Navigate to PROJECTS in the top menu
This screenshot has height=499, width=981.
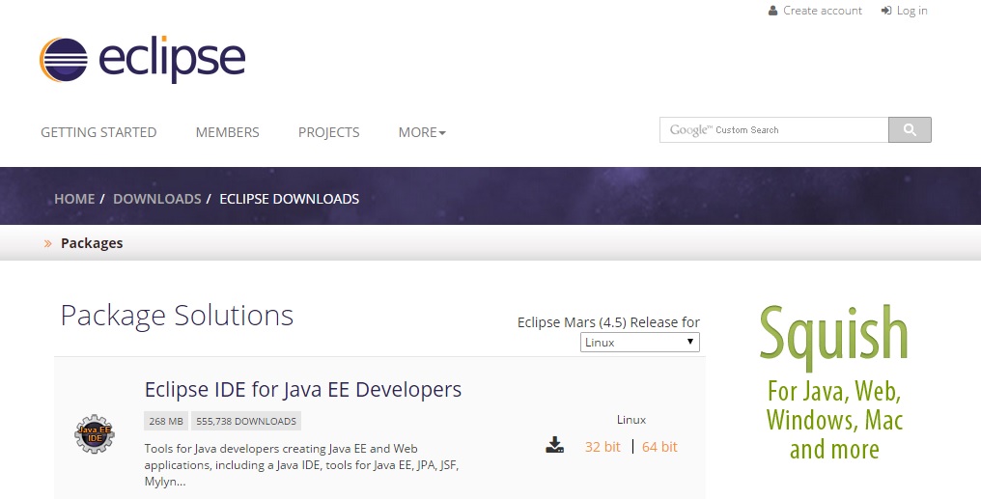coord(328,132)
